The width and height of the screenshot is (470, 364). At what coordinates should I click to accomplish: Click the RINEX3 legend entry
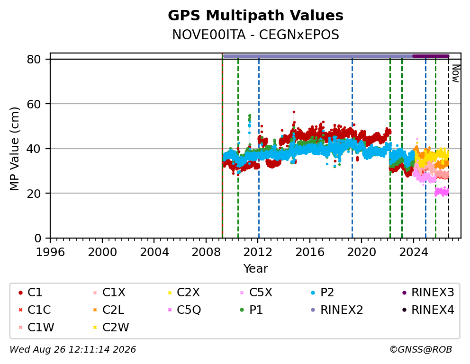point(428,293)
